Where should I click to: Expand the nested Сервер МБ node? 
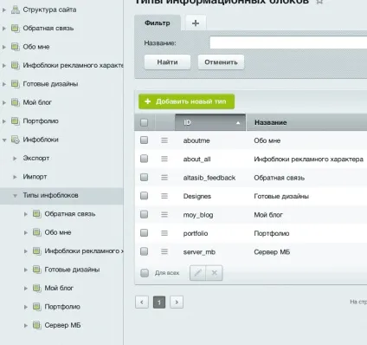click(x=26, y=325)
